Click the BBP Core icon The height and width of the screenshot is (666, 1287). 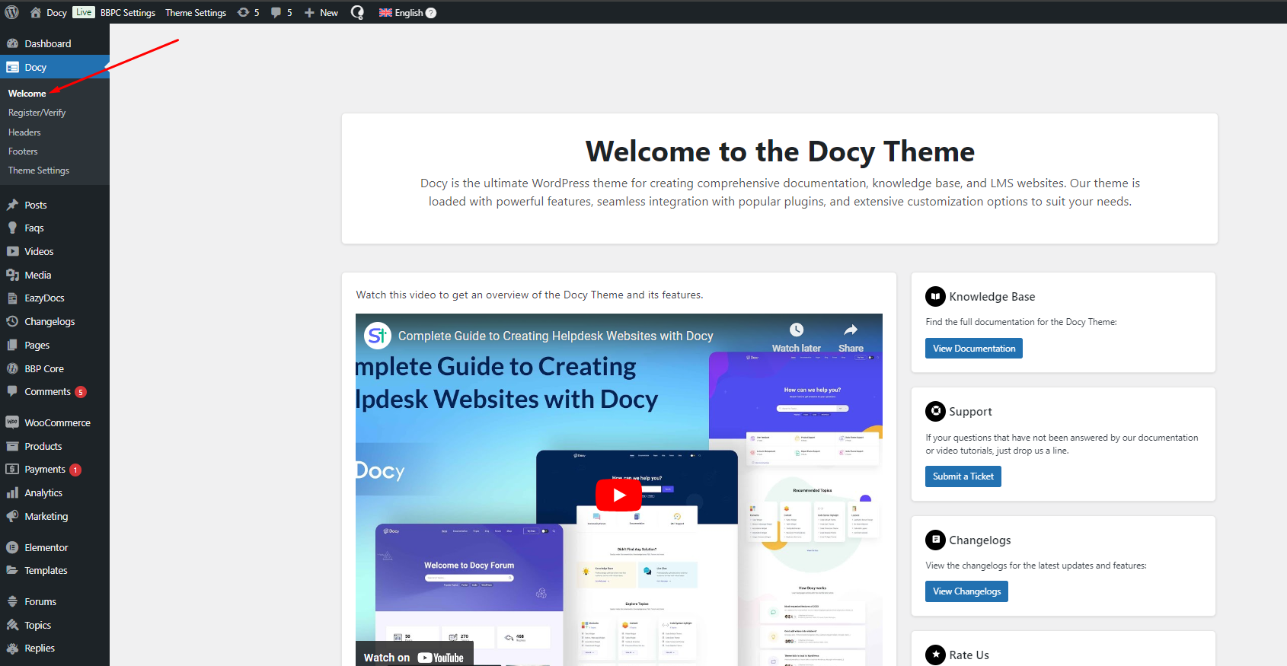[12, 368]
